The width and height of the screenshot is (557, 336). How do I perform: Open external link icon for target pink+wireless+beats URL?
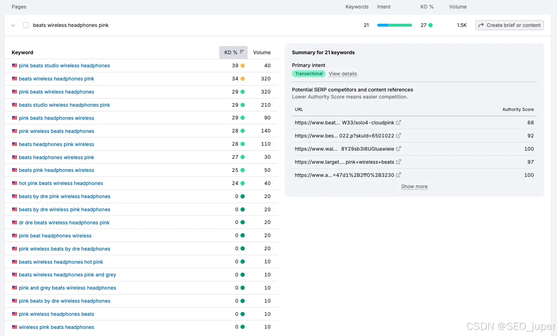coord(399,162)
